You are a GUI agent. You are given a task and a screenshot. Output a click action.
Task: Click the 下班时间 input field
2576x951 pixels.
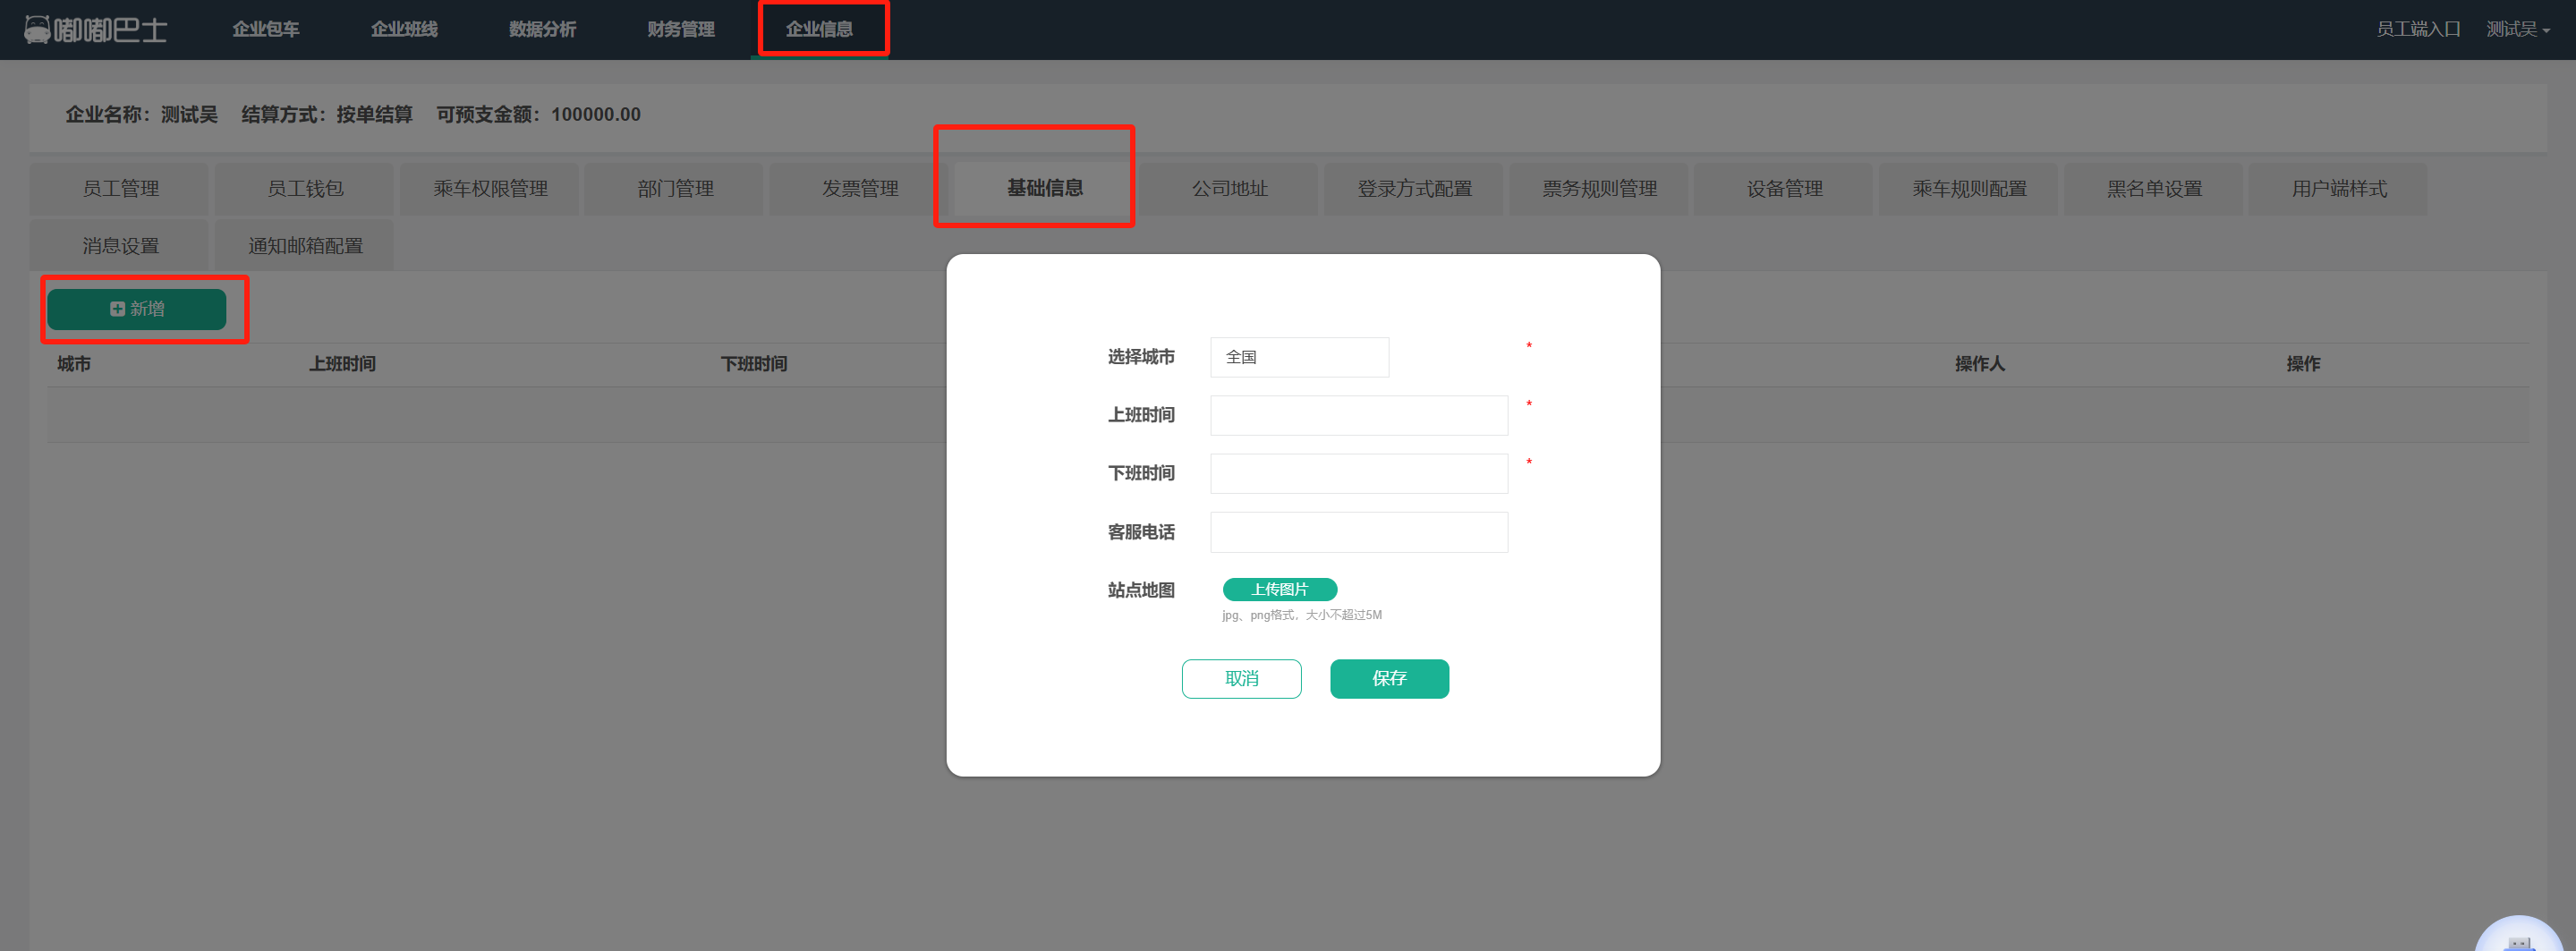[1358, 473]
